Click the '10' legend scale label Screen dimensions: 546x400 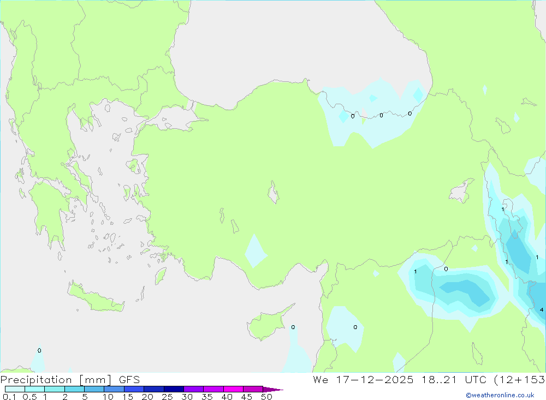coord(108,397)
